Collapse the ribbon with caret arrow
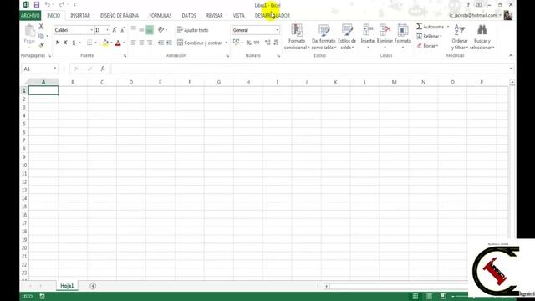The image size is (535, 301). click(x=511, y=55)
